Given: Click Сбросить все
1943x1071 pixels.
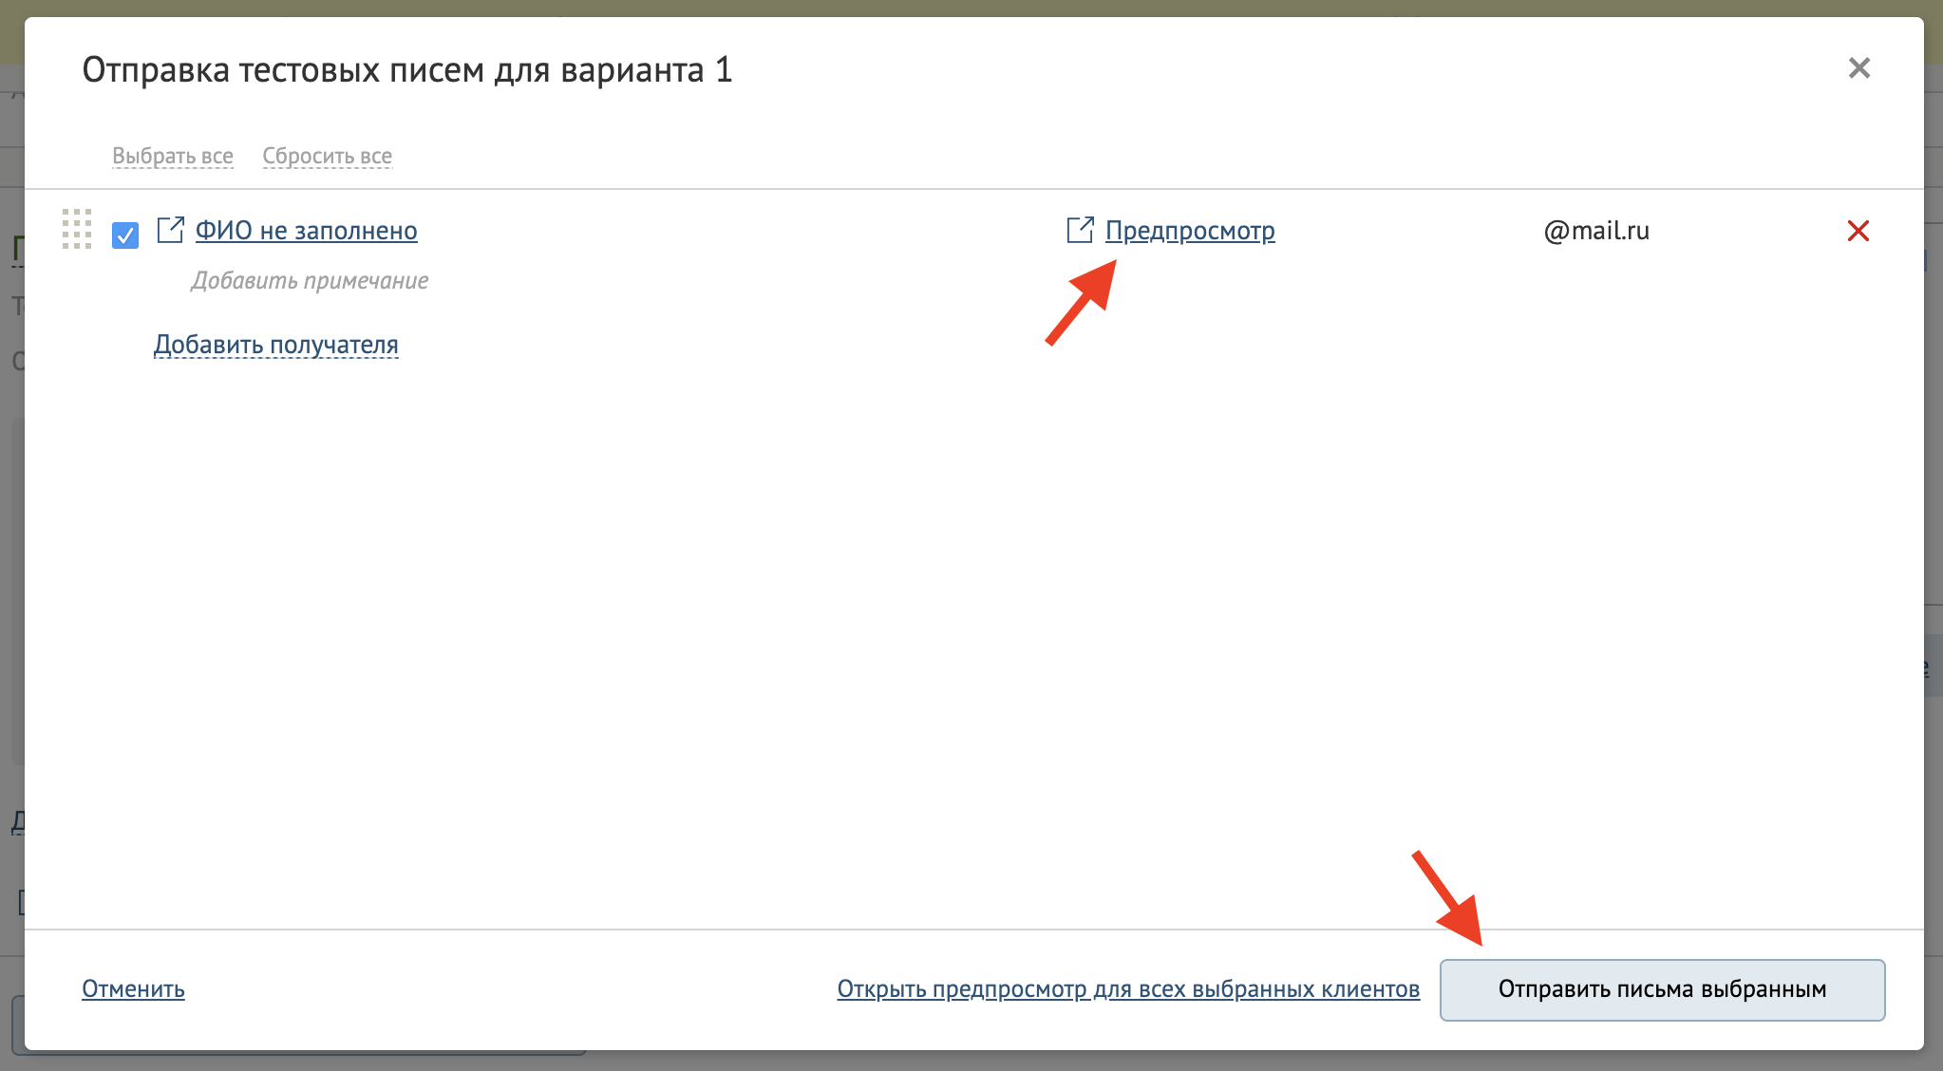Looking at the screenshot, I should (328, 156).
